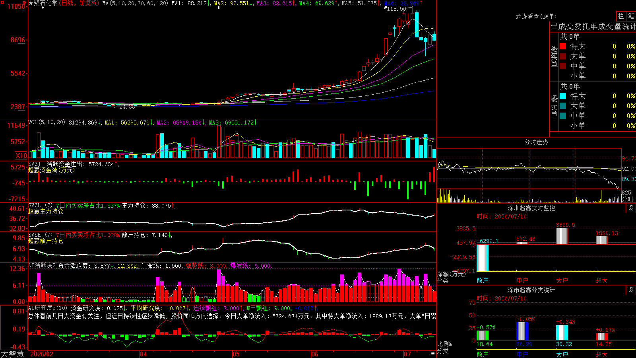Screen dimensions: 636x358
Task: Switch order view to 柱 bar mode
Action: click(x=621, y=16)
